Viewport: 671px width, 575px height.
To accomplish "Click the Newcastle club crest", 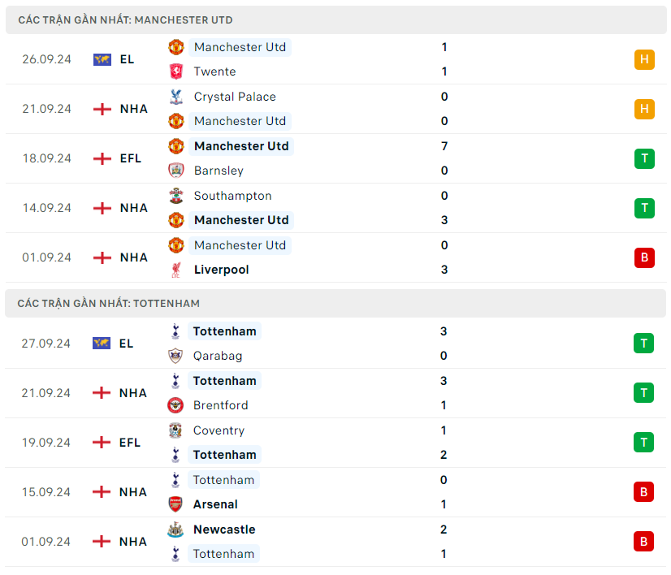I will click(x=175, y=530).
